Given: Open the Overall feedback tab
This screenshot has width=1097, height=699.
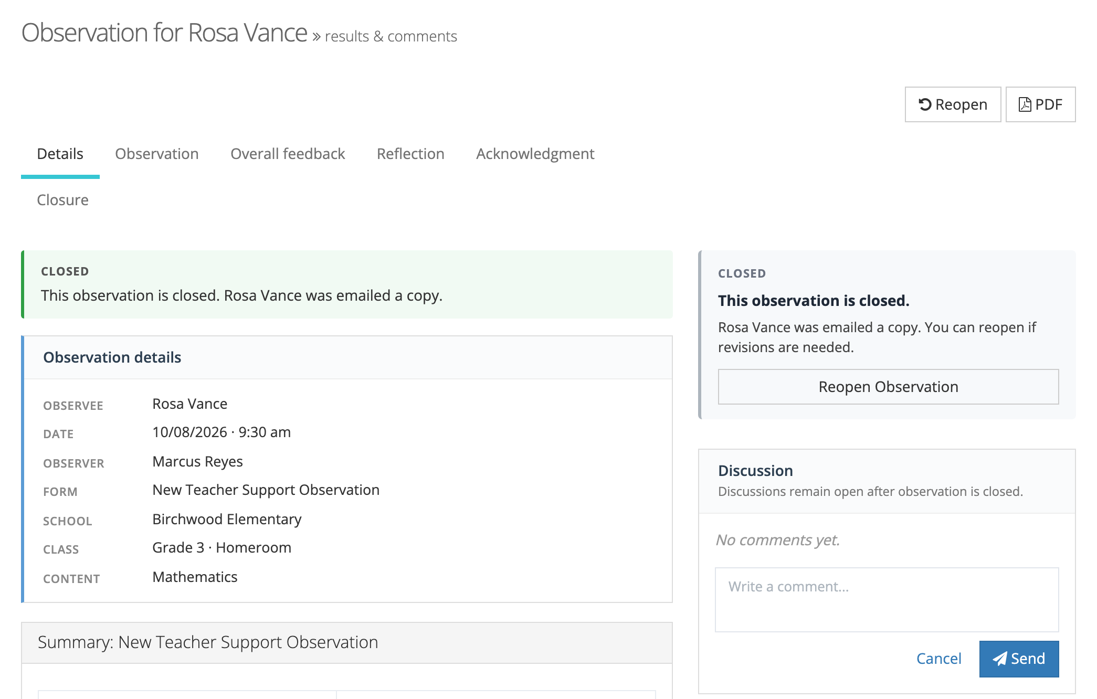Looking at the screenshot, I should tap(288, 154).
